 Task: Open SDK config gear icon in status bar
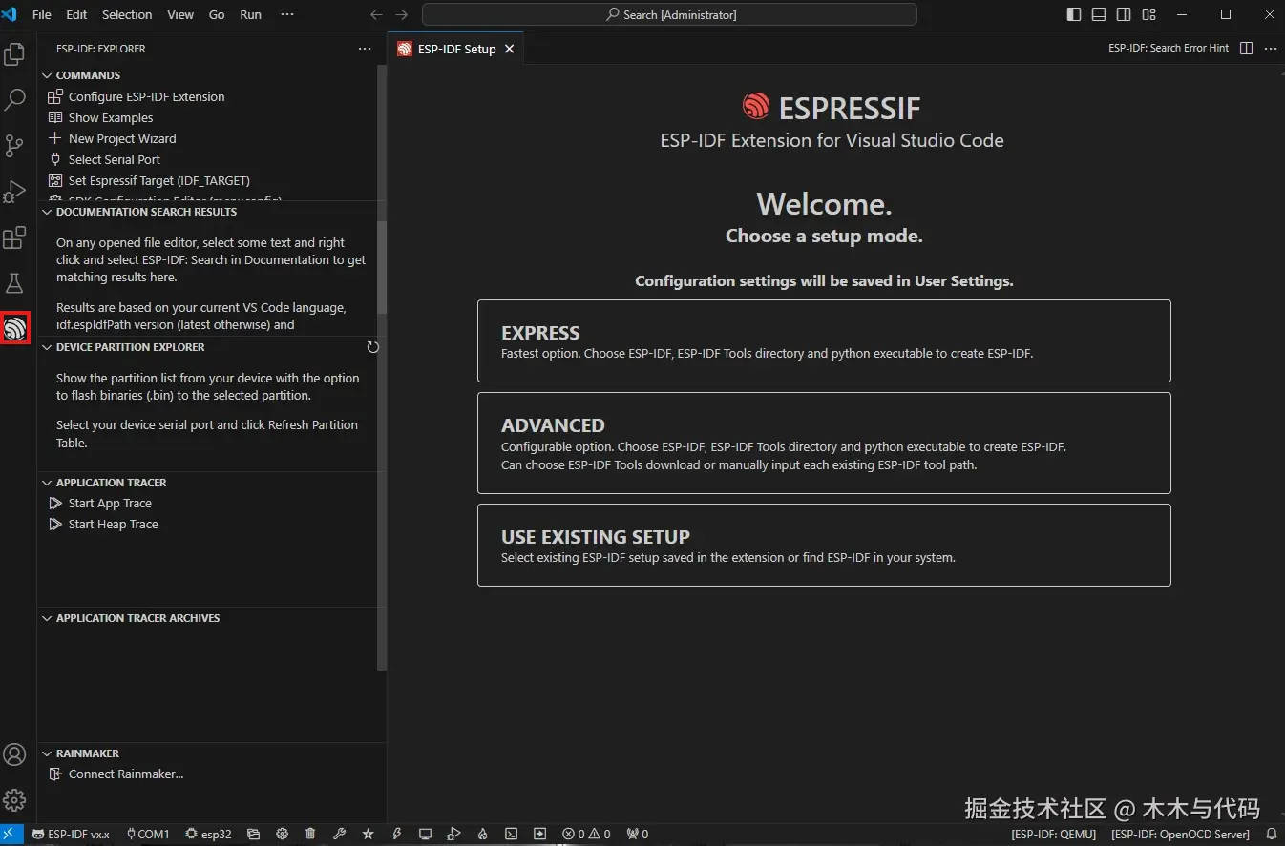click(x=282, y=835)
